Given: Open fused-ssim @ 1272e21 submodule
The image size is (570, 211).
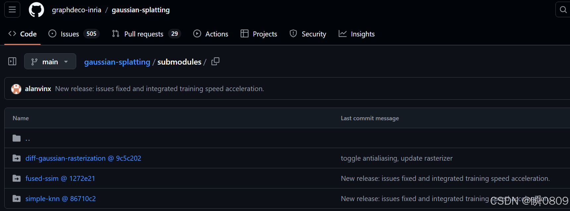Looking at the screenshot, I should click(60, 179).
